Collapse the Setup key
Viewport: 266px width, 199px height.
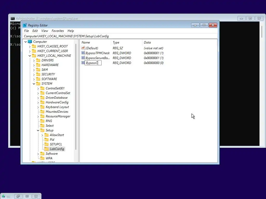pyautogui.click(x=38, y=130)
